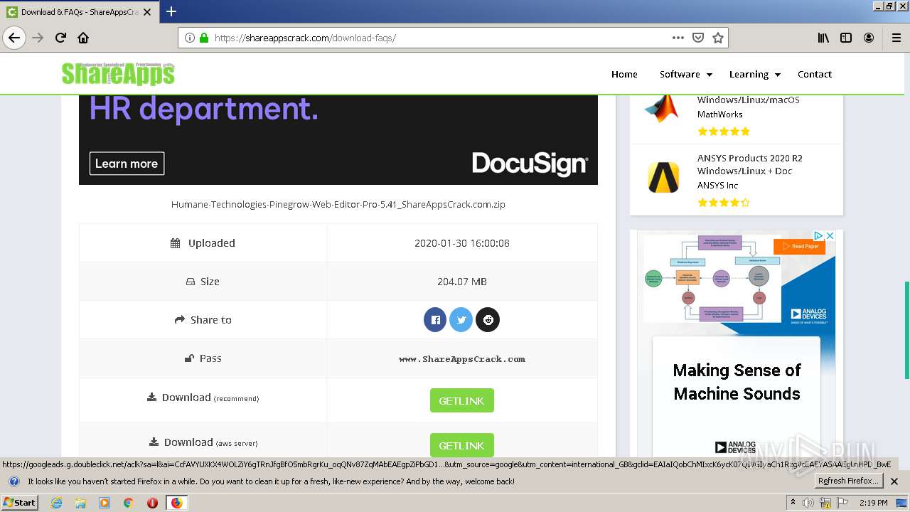Show sidebars icon

point(846,38)
